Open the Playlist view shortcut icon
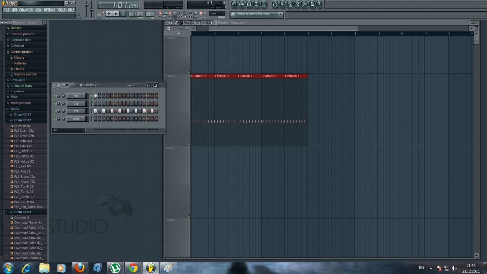 click(235, 5)
